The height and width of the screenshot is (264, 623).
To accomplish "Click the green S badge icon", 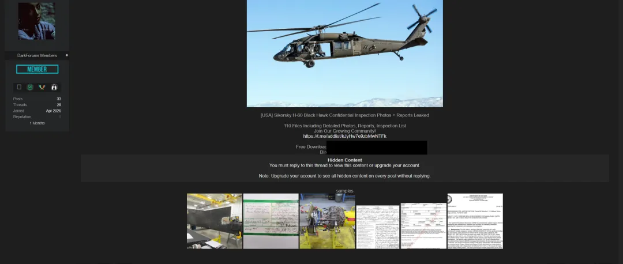I will point(30,87).
